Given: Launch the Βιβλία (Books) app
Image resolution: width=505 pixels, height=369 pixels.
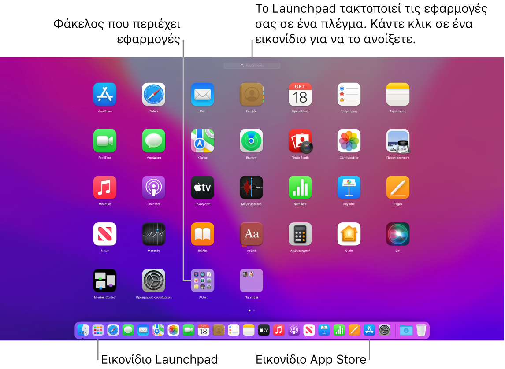Looking at the screenshot, I should [202, 234].
